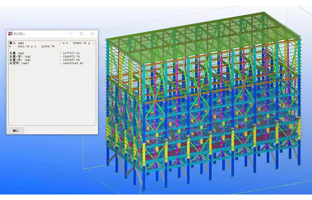This screenshot has width=312, height=200.
Task: Click the empty area of results text box
Action: pyautogui.click(x=48, y=96)
